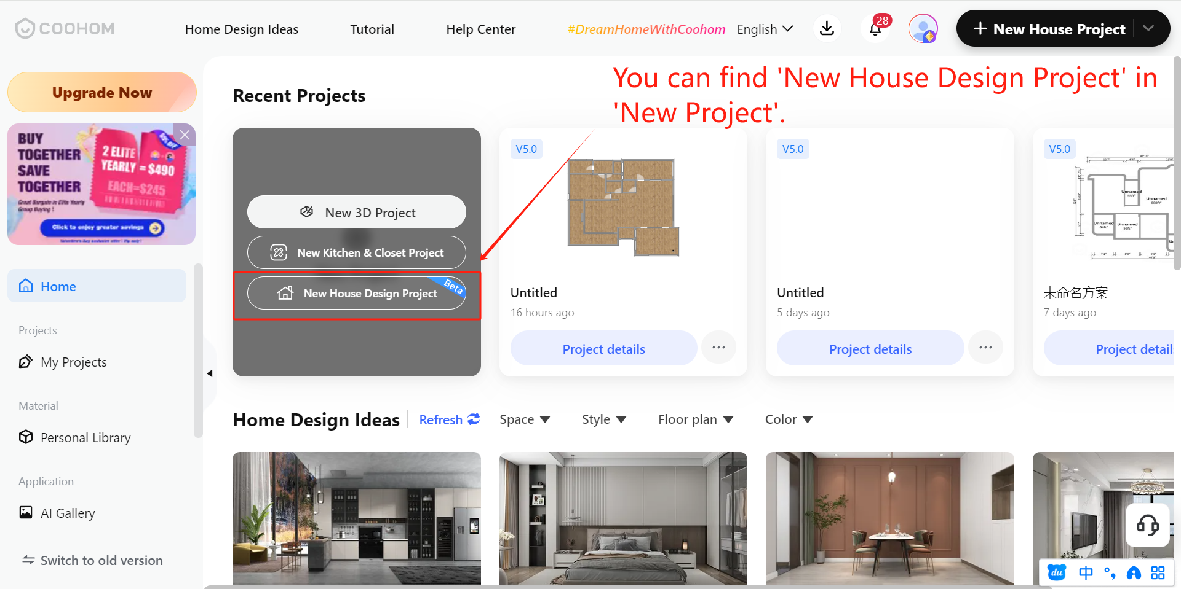Create a New 3D Project
This screenshot has width=1181, height=589.
coord(357,212)
